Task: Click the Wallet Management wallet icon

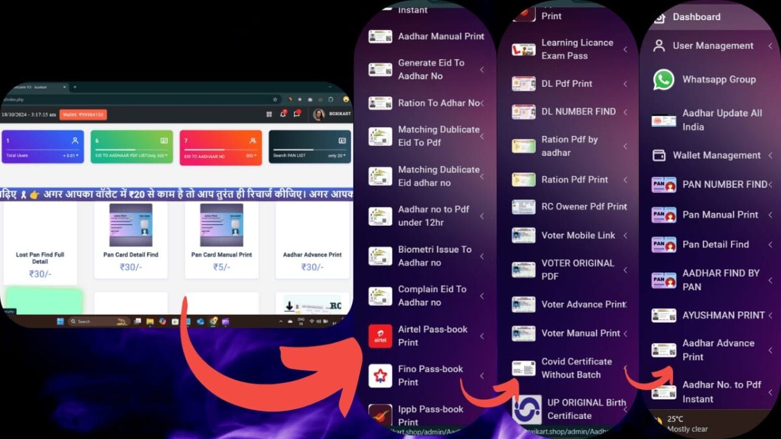Action: point(659,155)
